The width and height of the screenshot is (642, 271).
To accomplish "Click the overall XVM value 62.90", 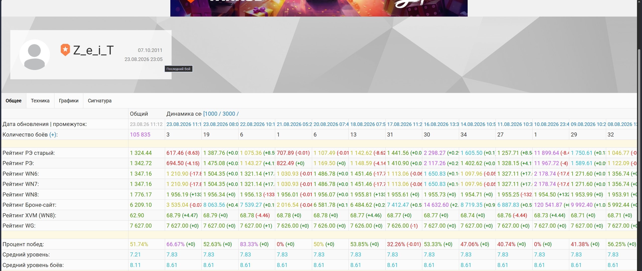I will [x=137, y=215].
